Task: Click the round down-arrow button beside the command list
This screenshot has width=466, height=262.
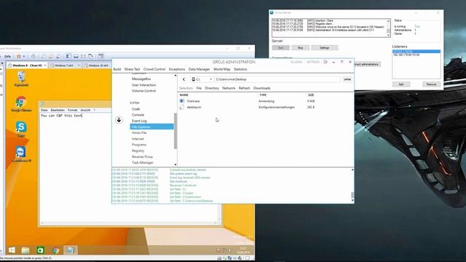Action: [119, 119]
